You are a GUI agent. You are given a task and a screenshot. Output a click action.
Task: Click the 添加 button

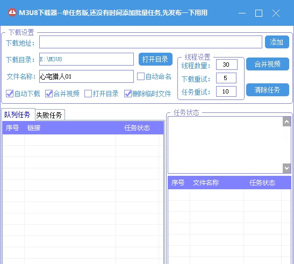[277, 42]
